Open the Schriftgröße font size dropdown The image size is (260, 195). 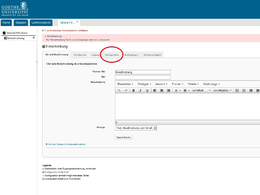[223, 91]
